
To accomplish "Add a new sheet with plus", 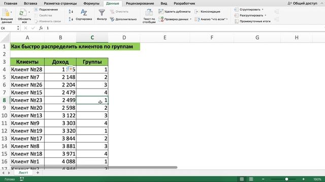I will pos(38,172).
